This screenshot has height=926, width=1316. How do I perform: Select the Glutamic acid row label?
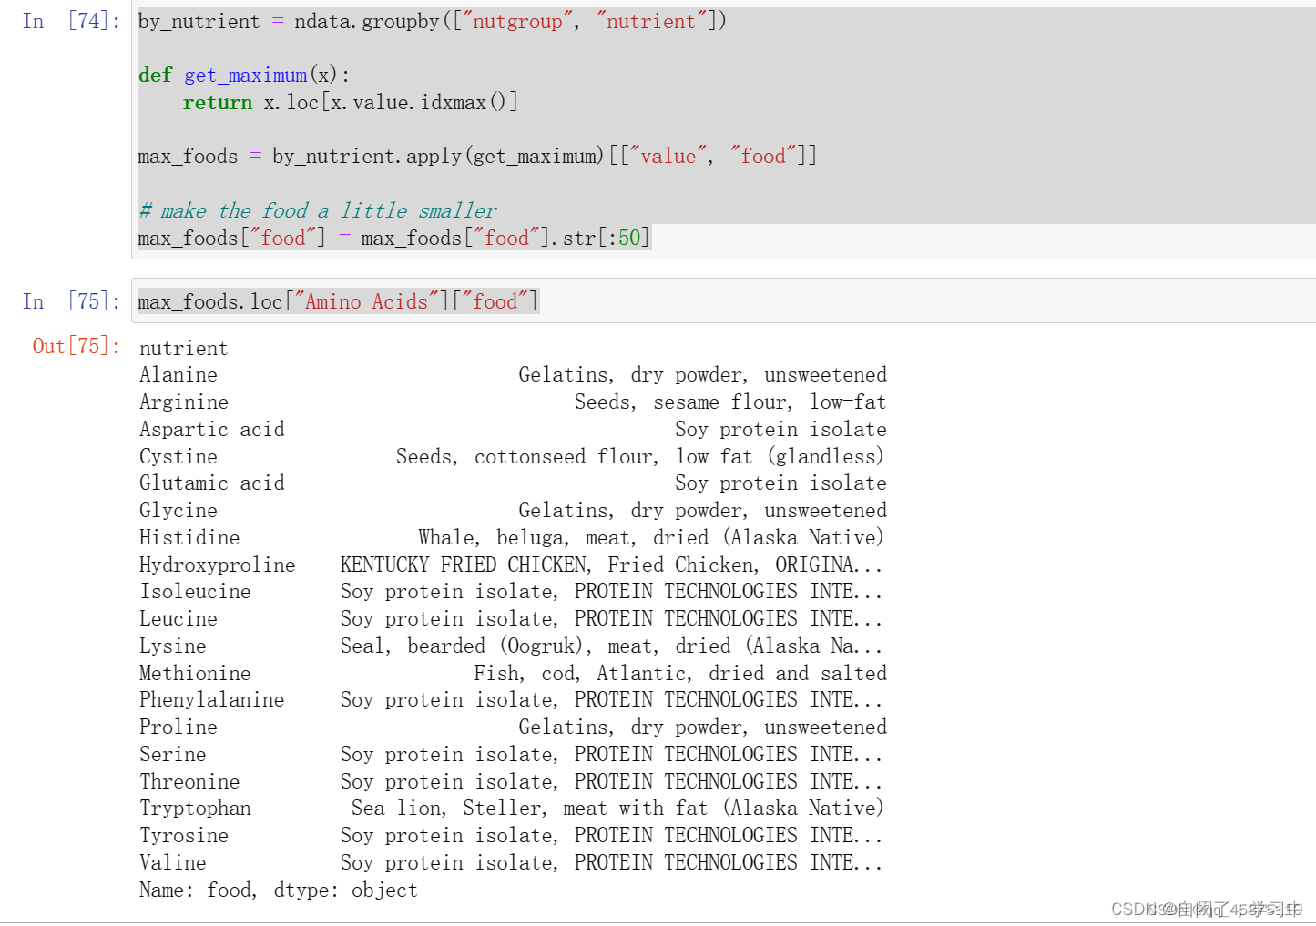pos(212,483)
